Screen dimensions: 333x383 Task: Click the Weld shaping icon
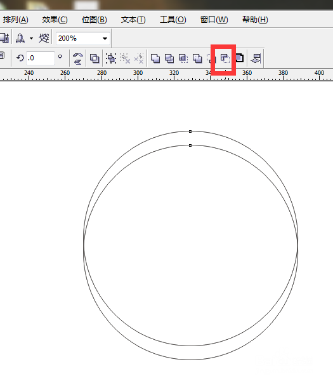[155, 58]
